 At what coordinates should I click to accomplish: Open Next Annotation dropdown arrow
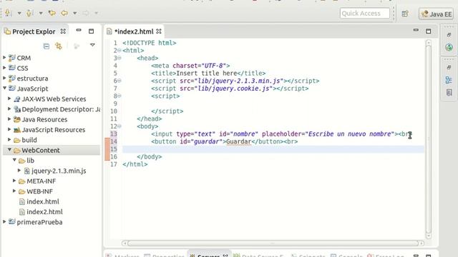point(19,13)
